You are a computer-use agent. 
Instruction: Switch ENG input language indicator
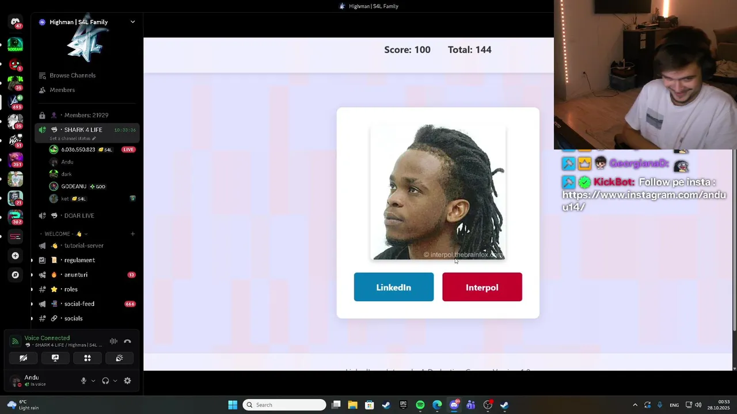(x=674, y=405)
